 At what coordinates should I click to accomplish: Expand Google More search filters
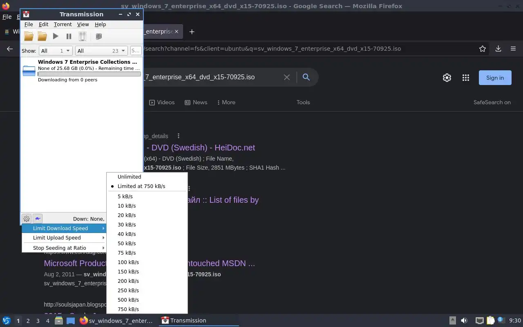[x=226, y=103]
